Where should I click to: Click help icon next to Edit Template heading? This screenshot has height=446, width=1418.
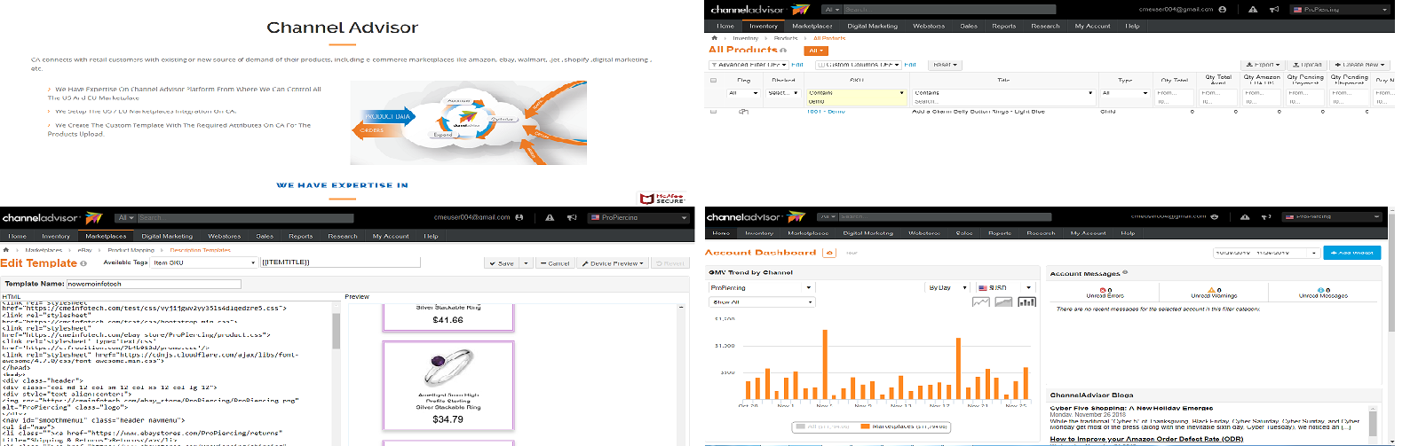tap(83, 263)
